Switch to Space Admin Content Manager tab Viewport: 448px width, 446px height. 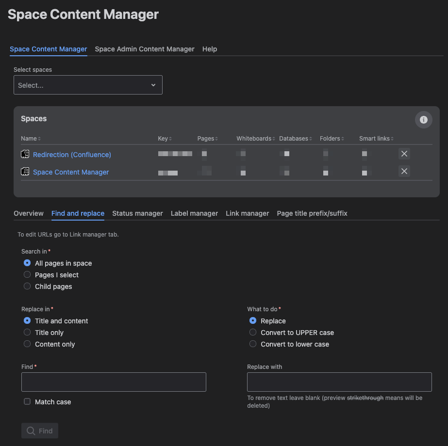[x=145, y=49]
